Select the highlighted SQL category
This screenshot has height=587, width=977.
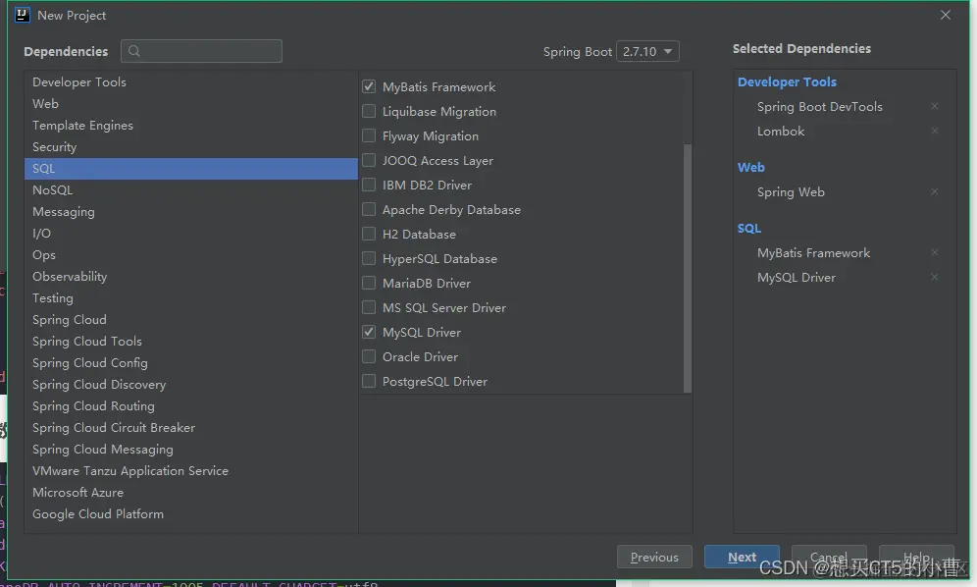tap(190, 169)
